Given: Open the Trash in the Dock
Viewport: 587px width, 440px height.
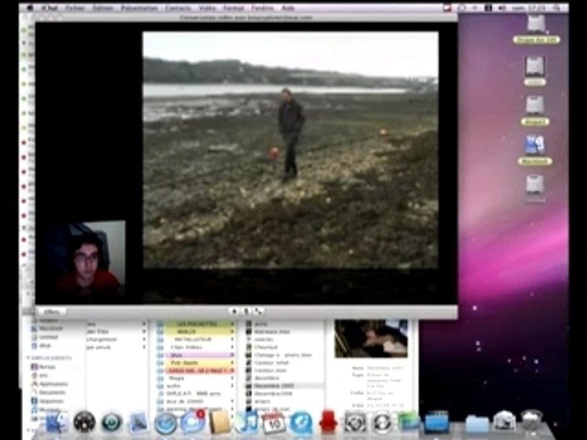Looking at the screenshot, I should (x=531, y=422).
